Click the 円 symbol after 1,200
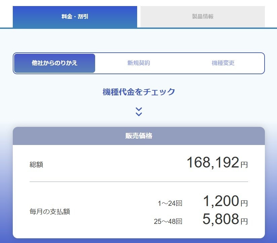The width and height of the screenshot is (277, 243). (244, 203)
